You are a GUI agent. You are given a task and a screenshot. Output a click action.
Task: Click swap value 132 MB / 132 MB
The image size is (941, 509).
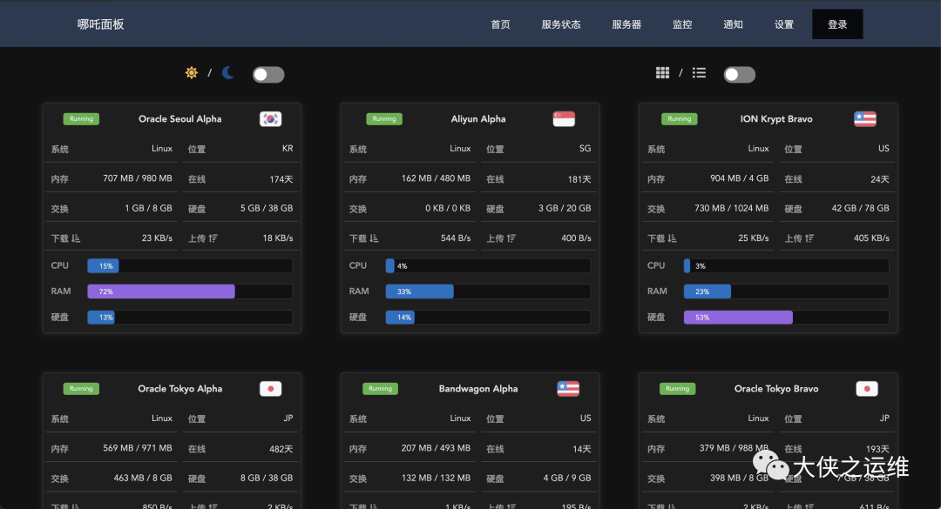tap(436, 478)
